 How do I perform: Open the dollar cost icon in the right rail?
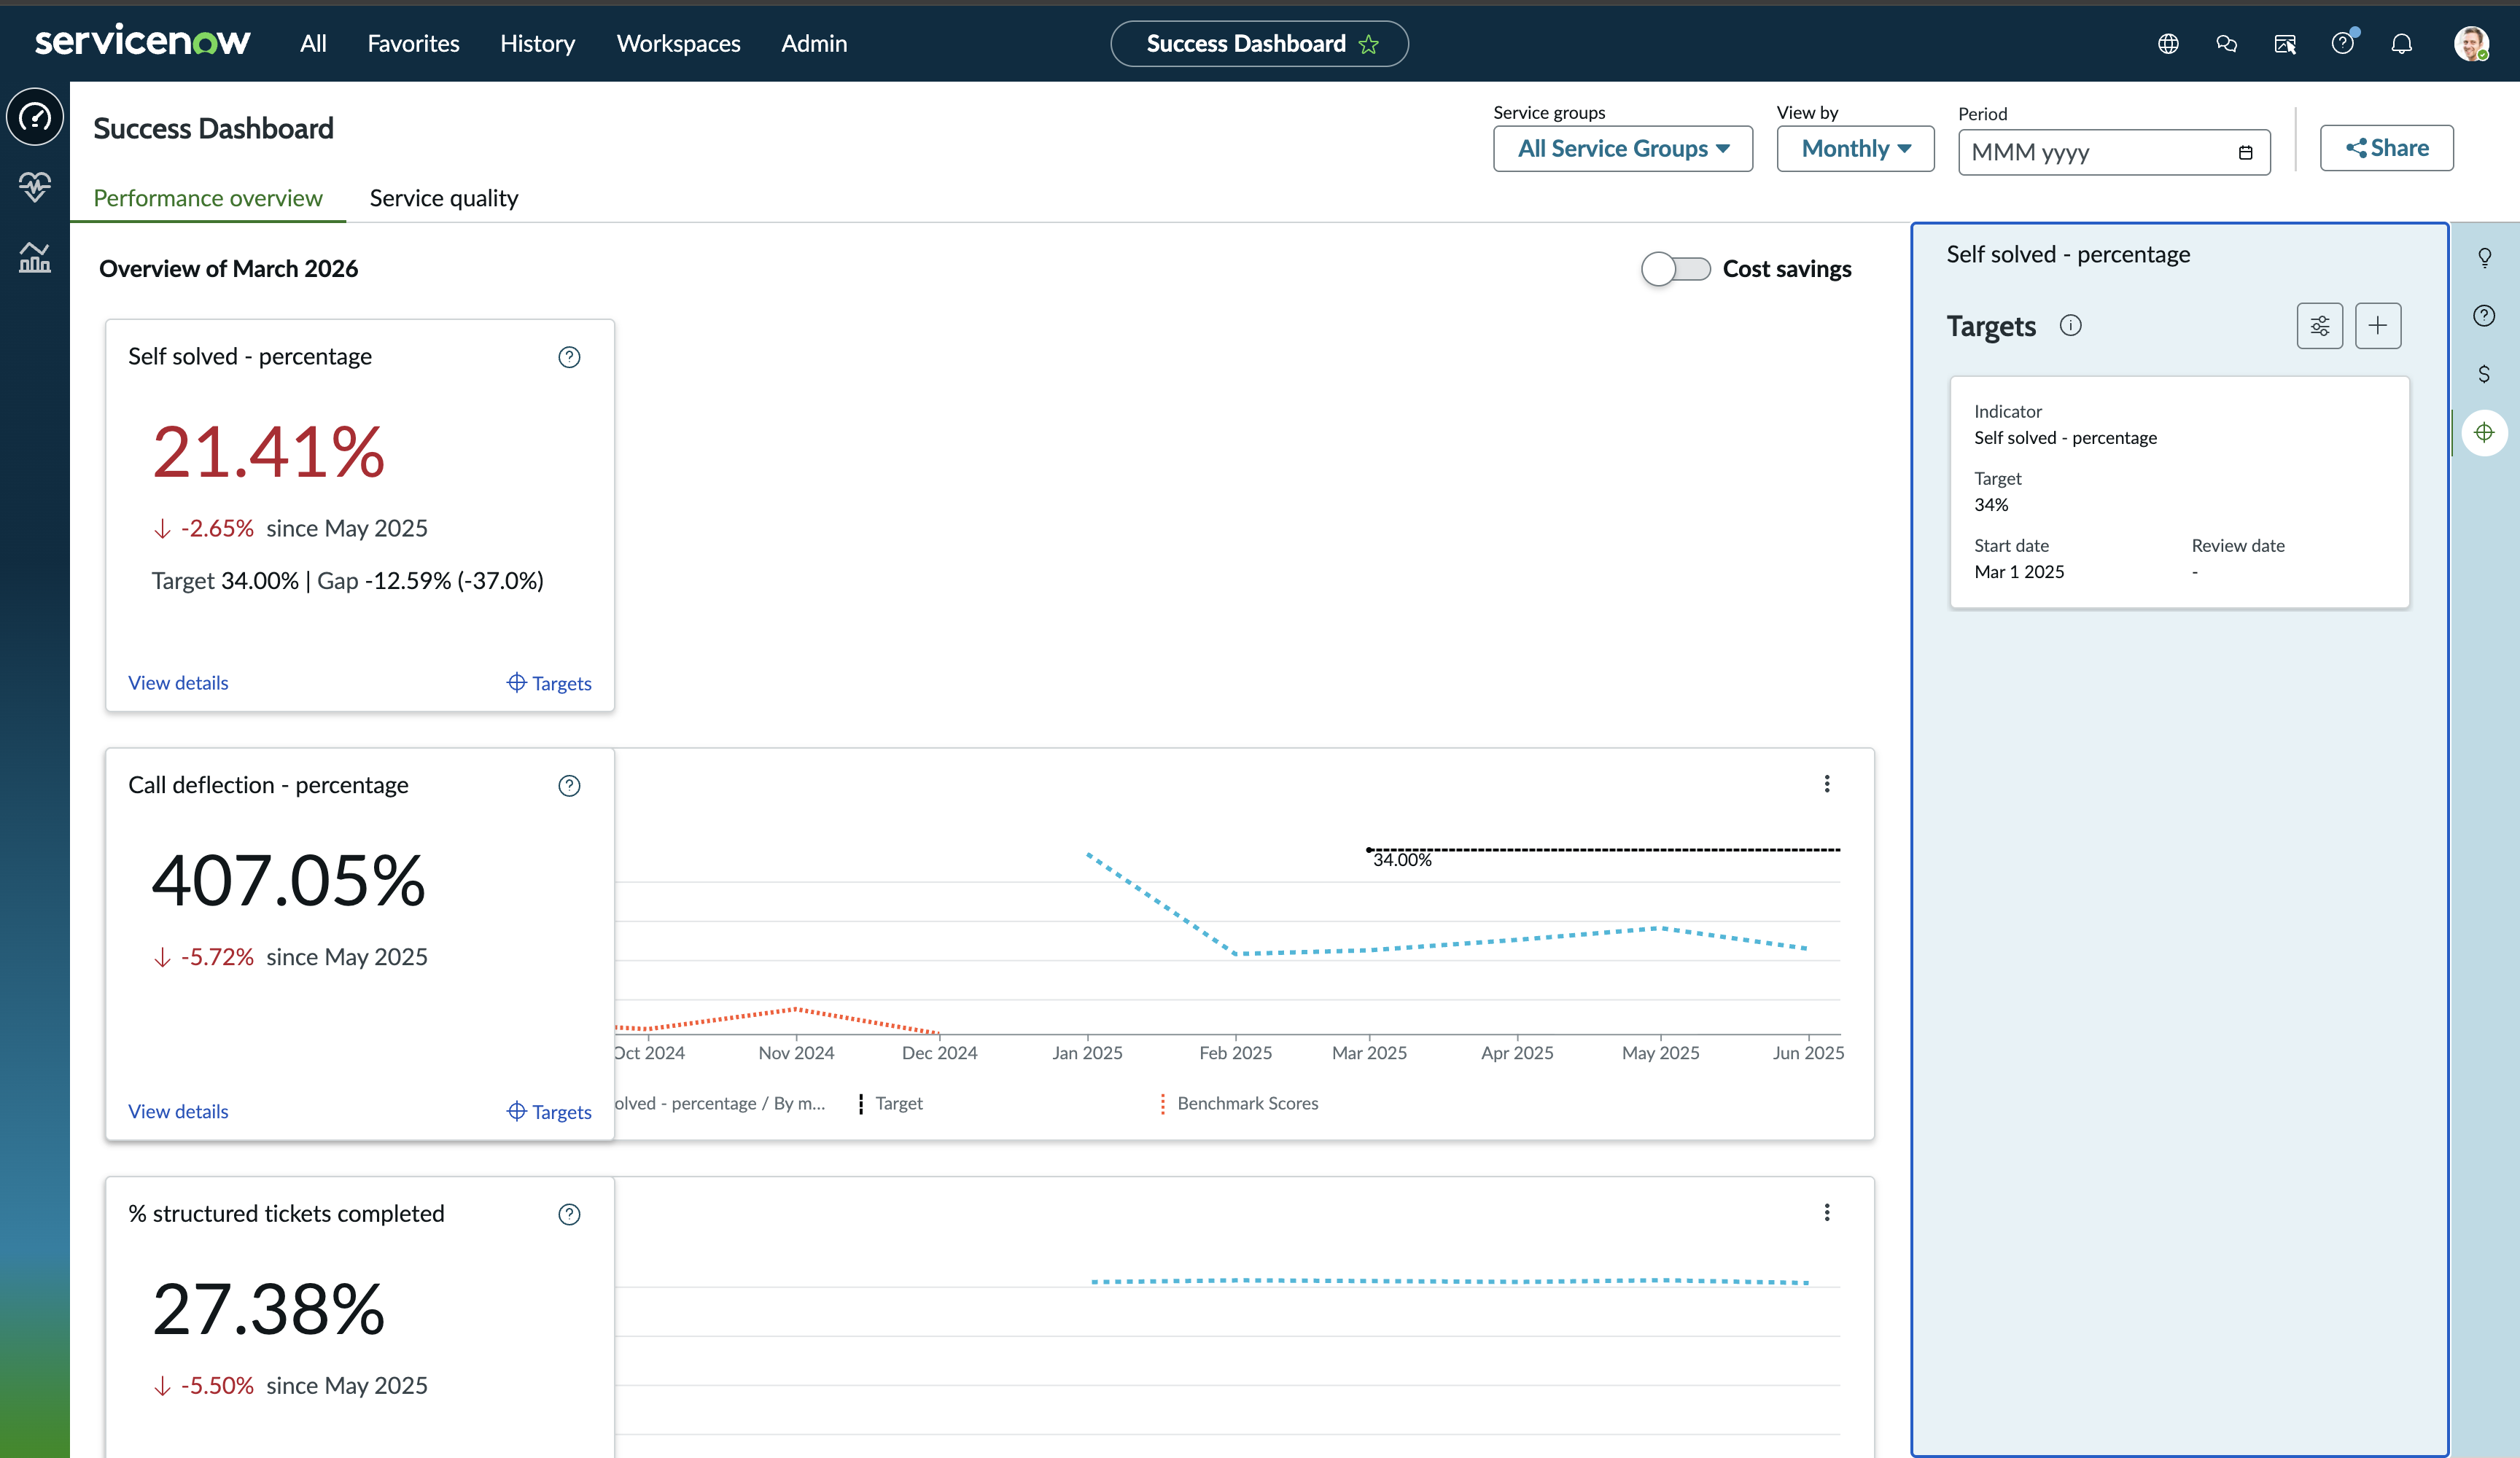point(2485,374)
